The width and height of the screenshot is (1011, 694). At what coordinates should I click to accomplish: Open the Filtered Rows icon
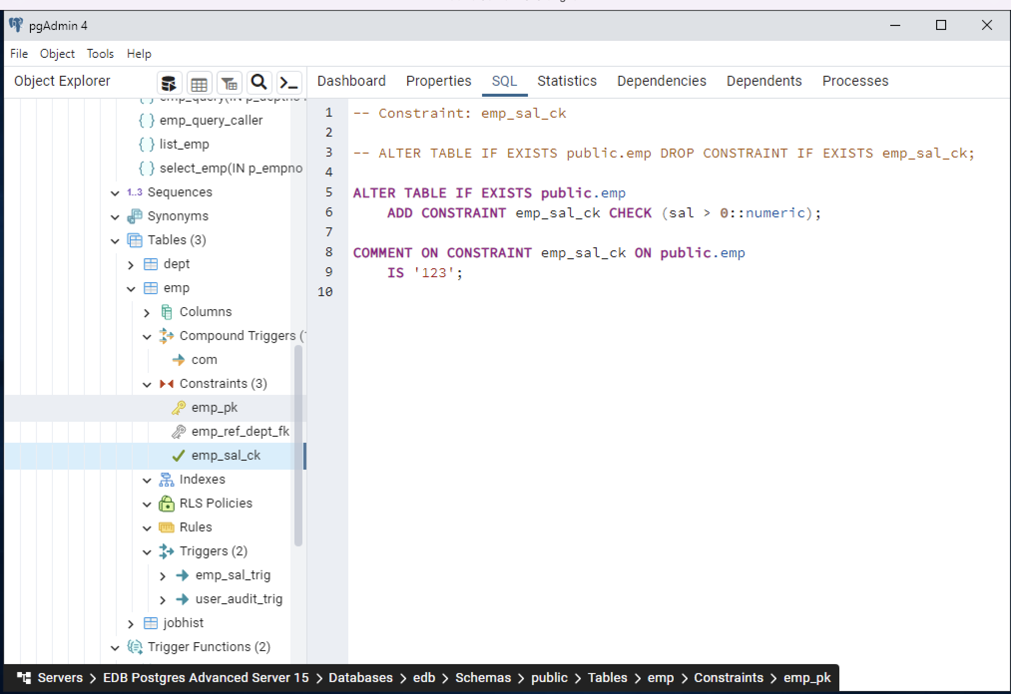coord(229,83)
